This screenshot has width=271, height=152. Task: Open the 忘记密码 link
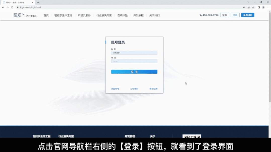click(134, 89)
